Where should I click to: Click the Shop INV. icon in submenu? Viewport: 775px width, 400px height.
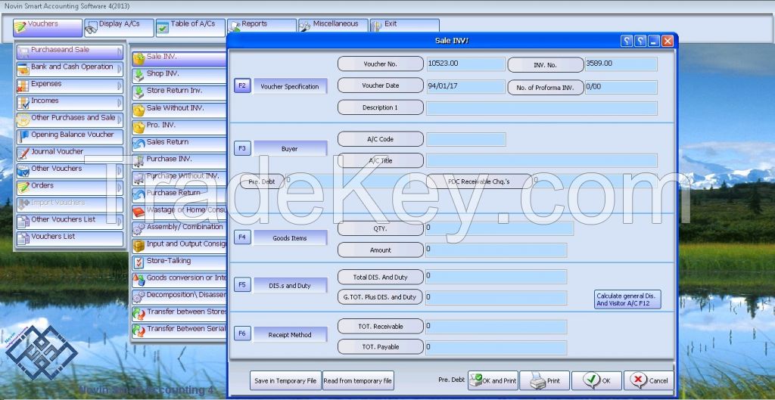(139, 75)
